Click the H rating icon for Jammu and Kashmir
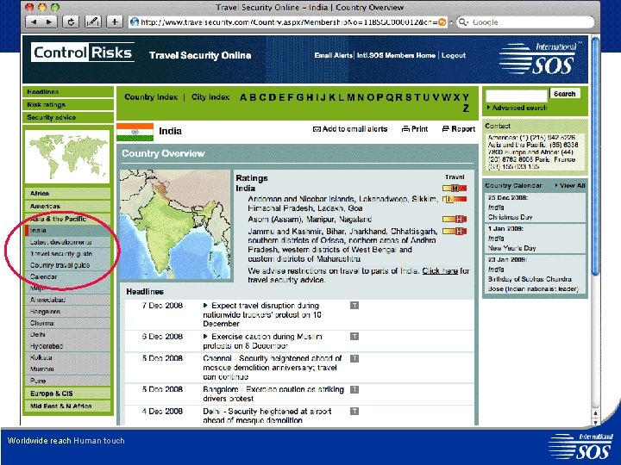The height and width of the screenshot is (465, 621). tap(455, 232)
